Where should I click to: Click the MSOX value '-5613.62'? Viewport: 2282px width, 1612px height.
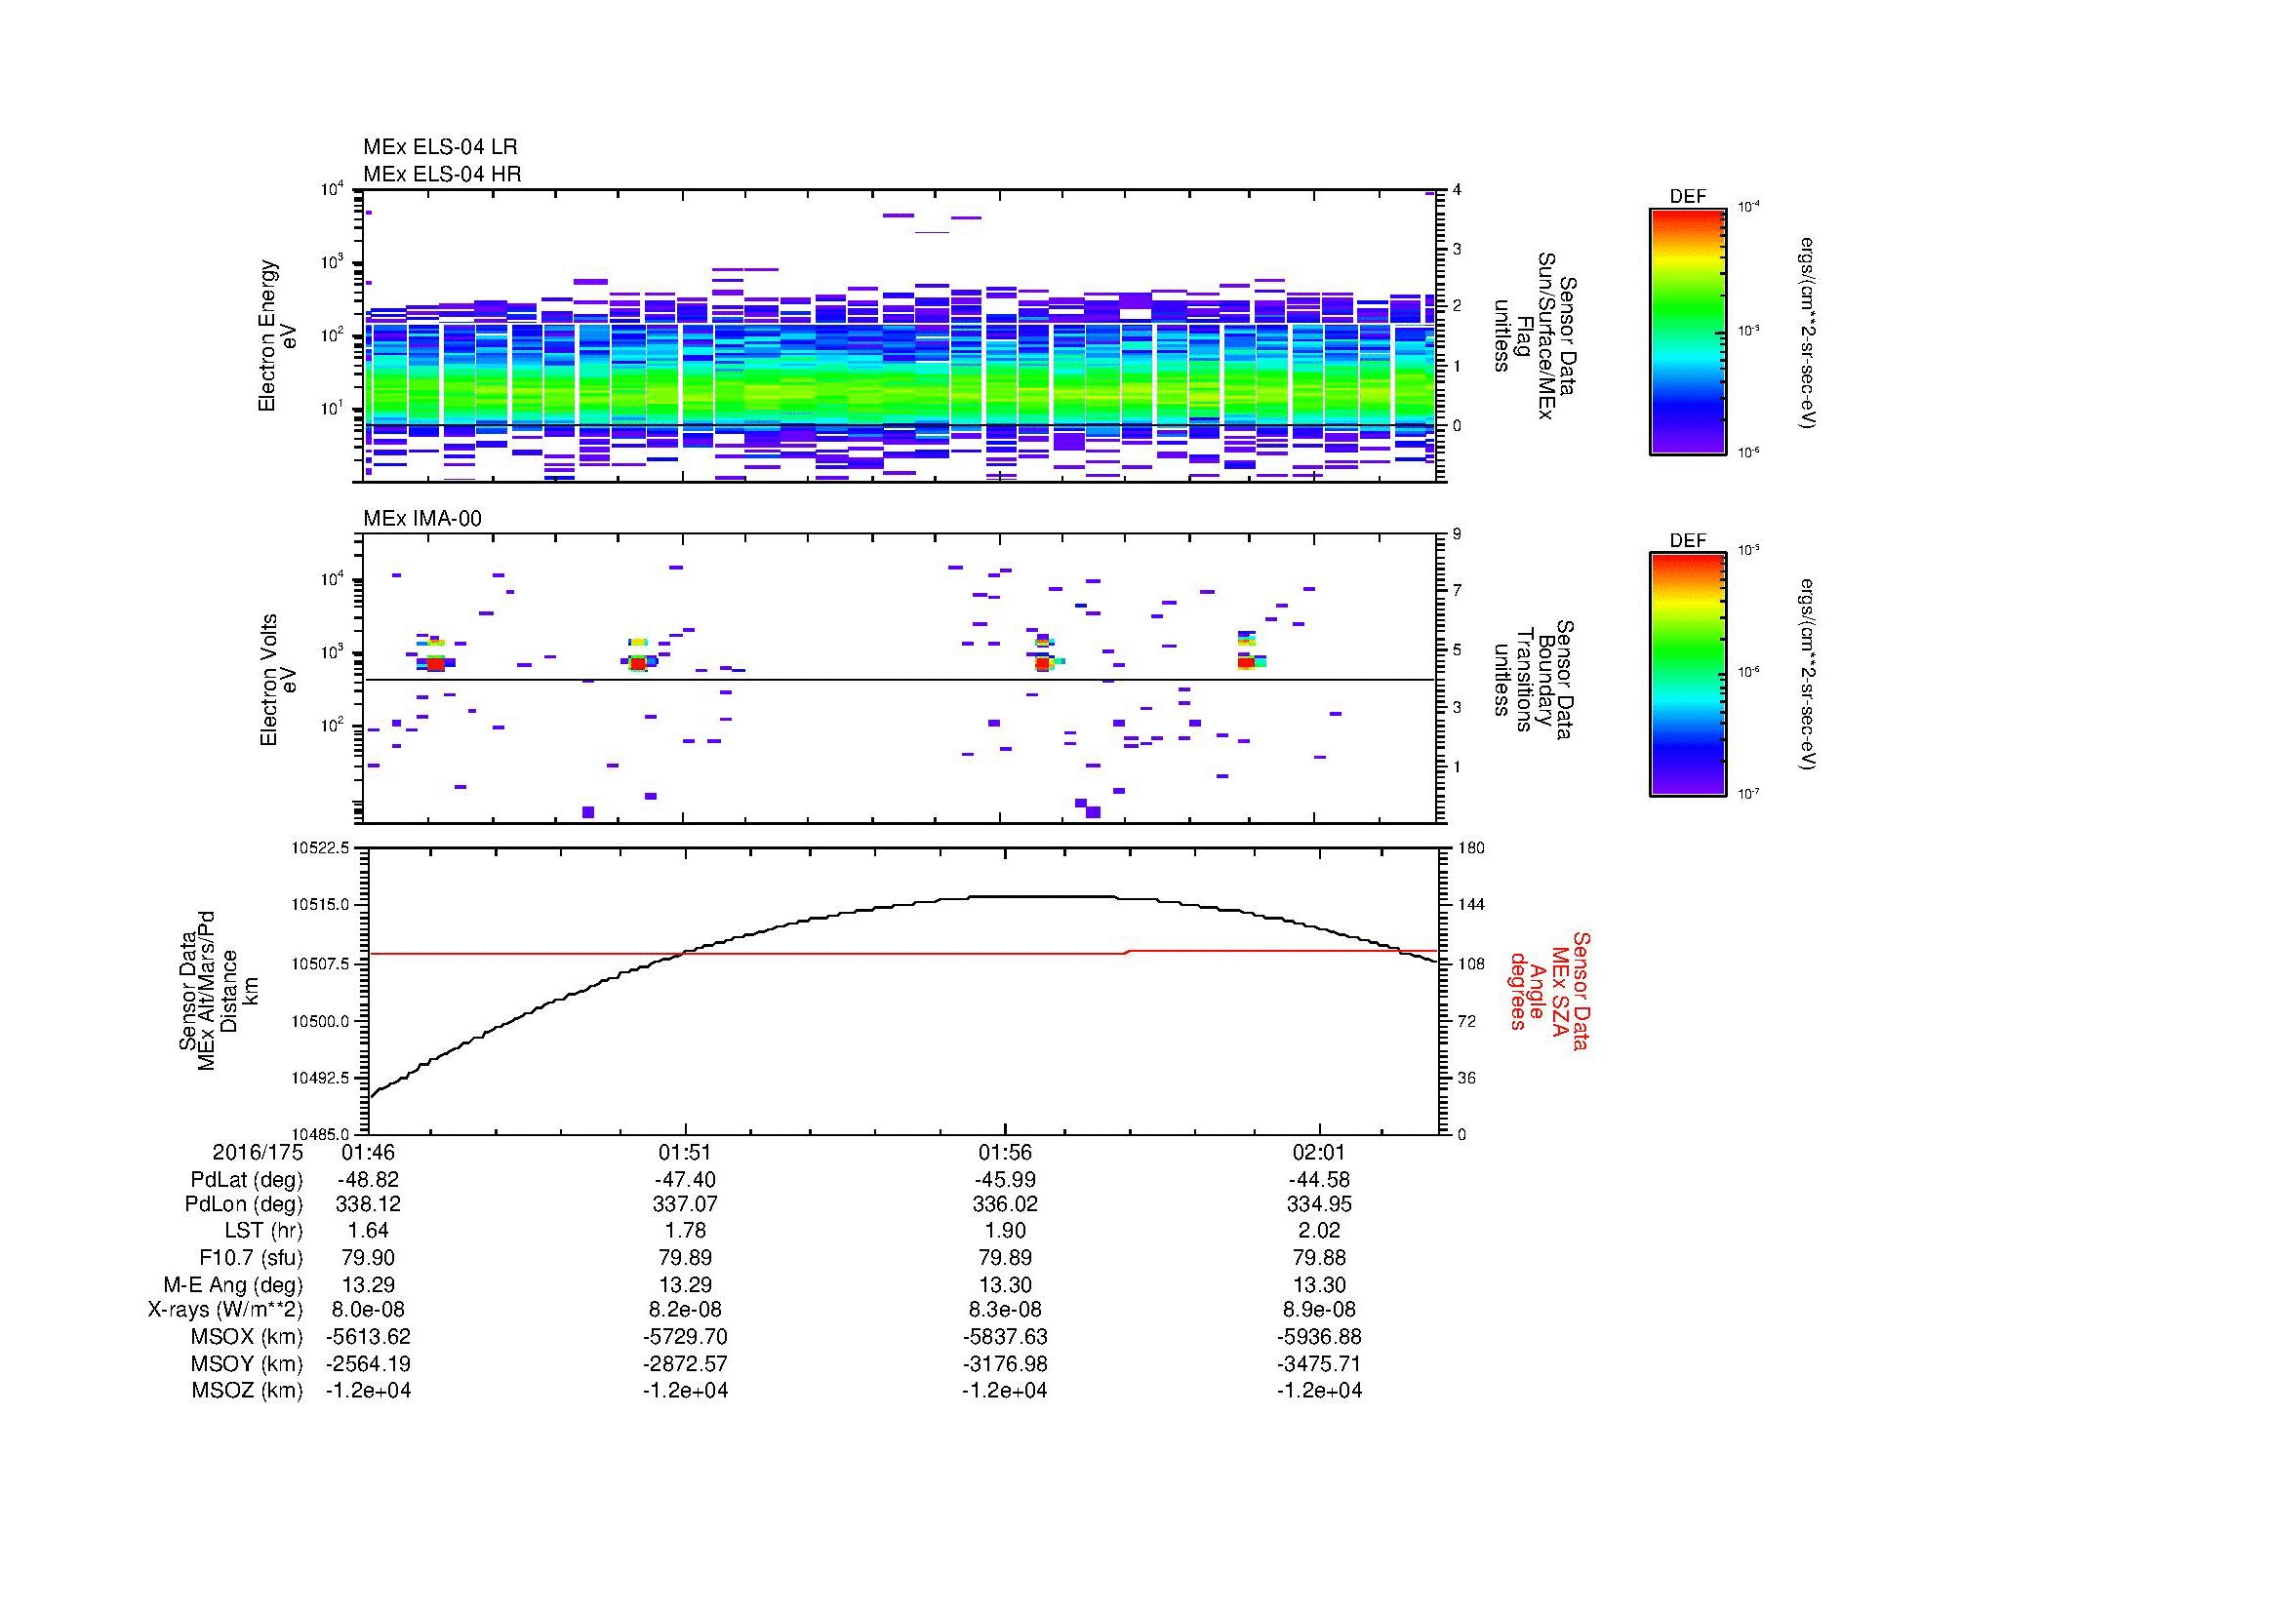[x=369, y=1337]
